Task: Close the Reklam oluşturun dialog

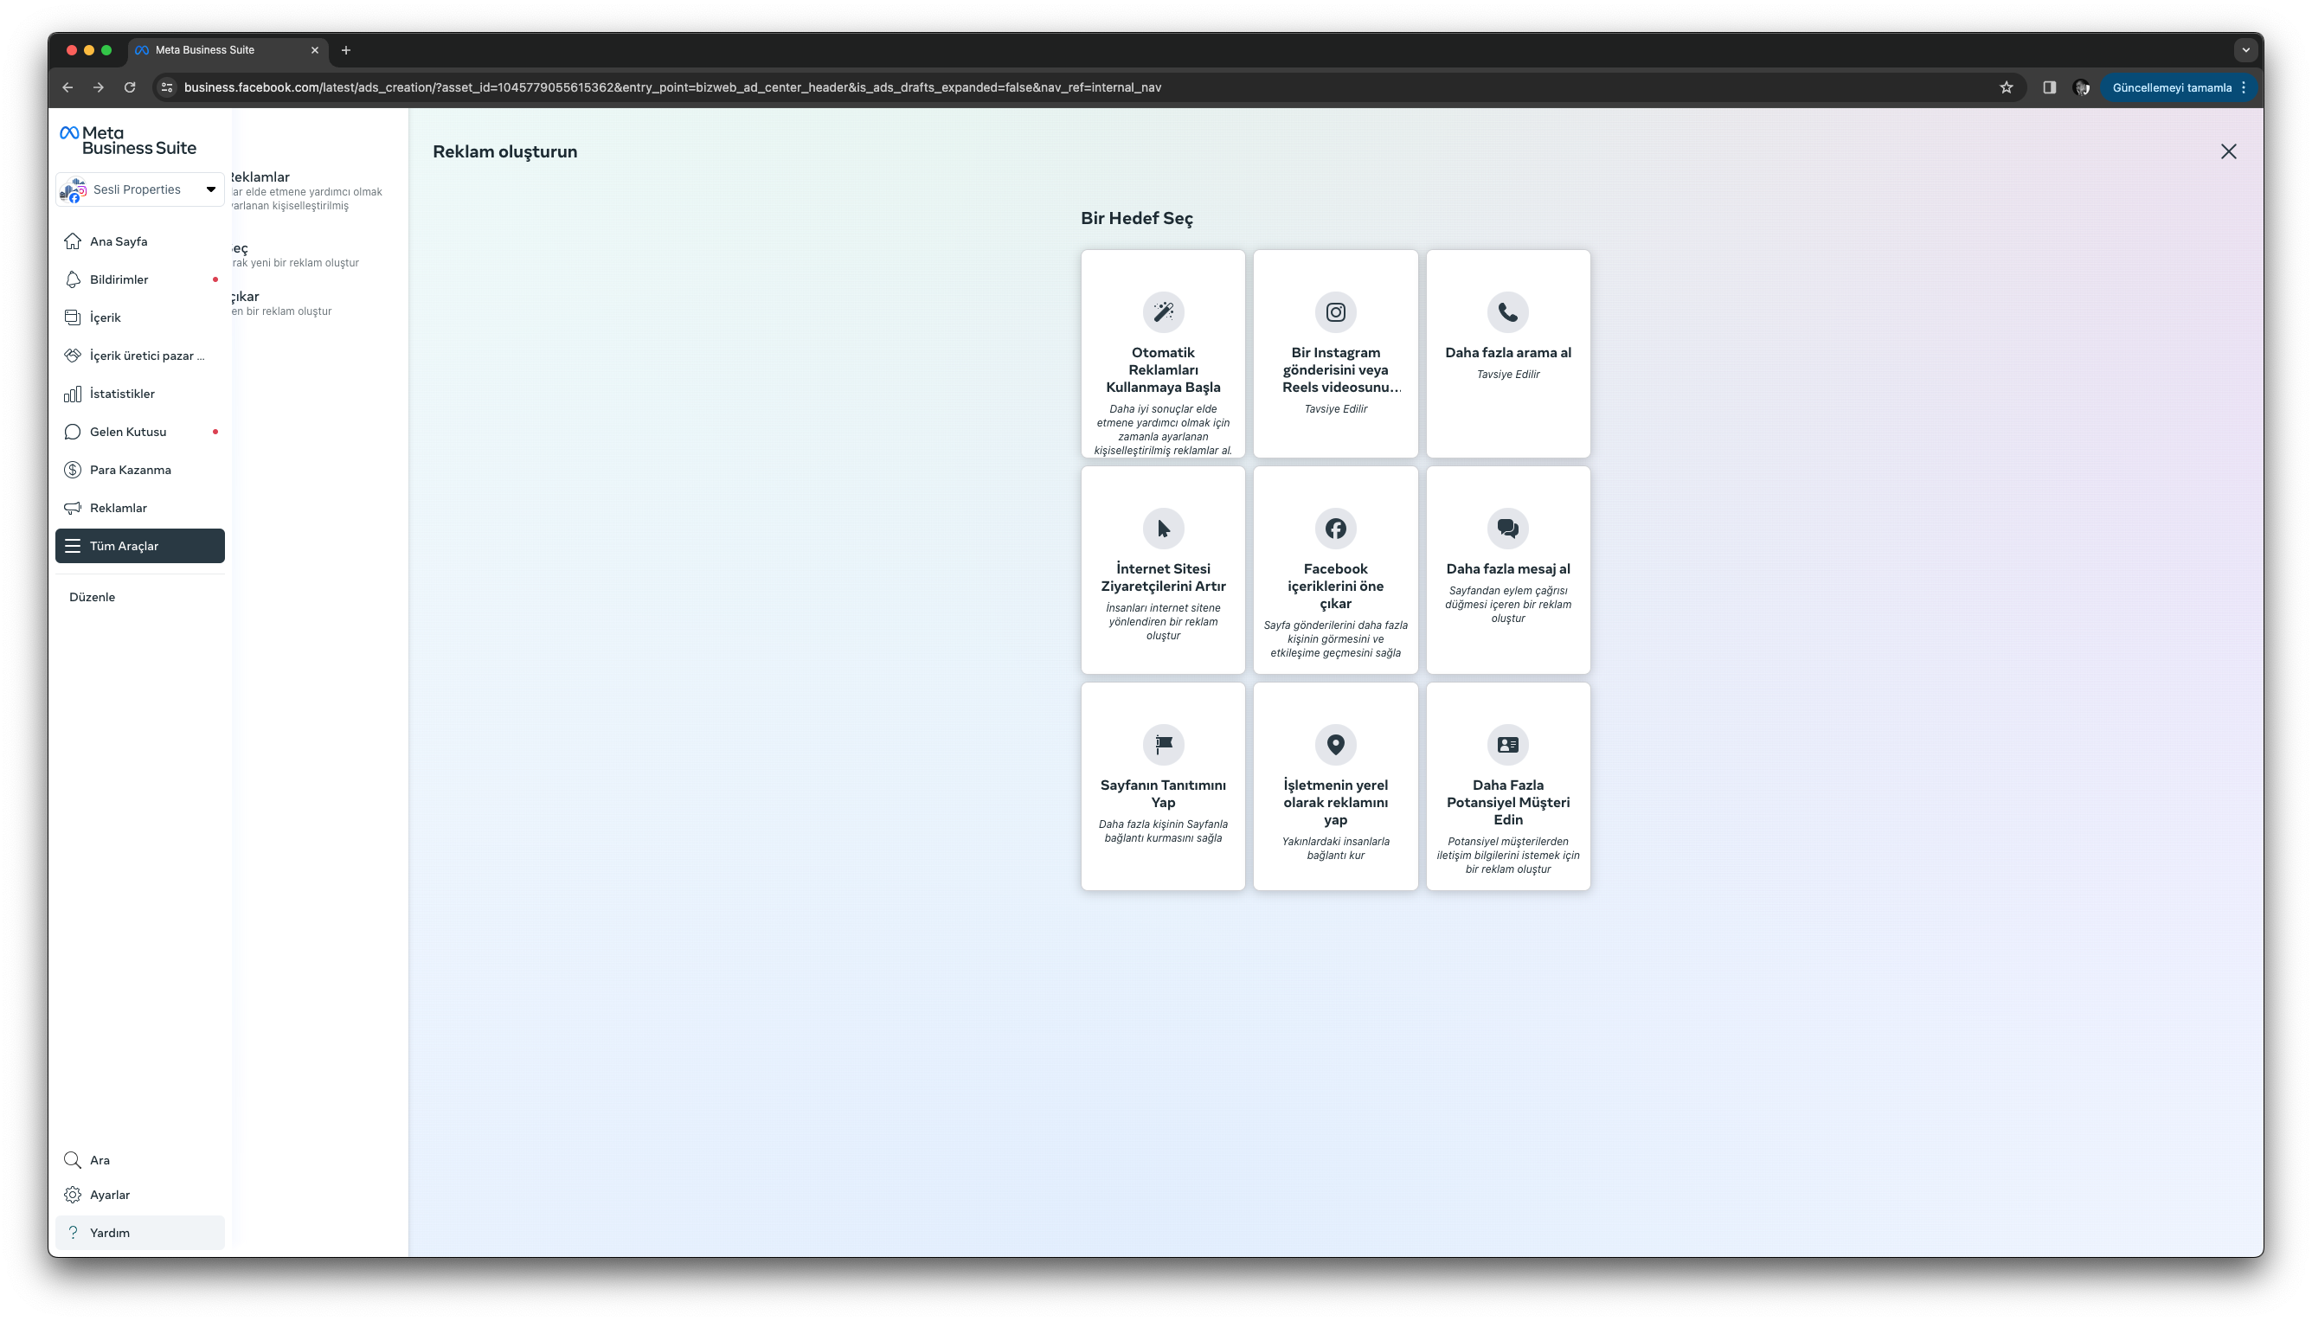Action: tap(2227, 151)
